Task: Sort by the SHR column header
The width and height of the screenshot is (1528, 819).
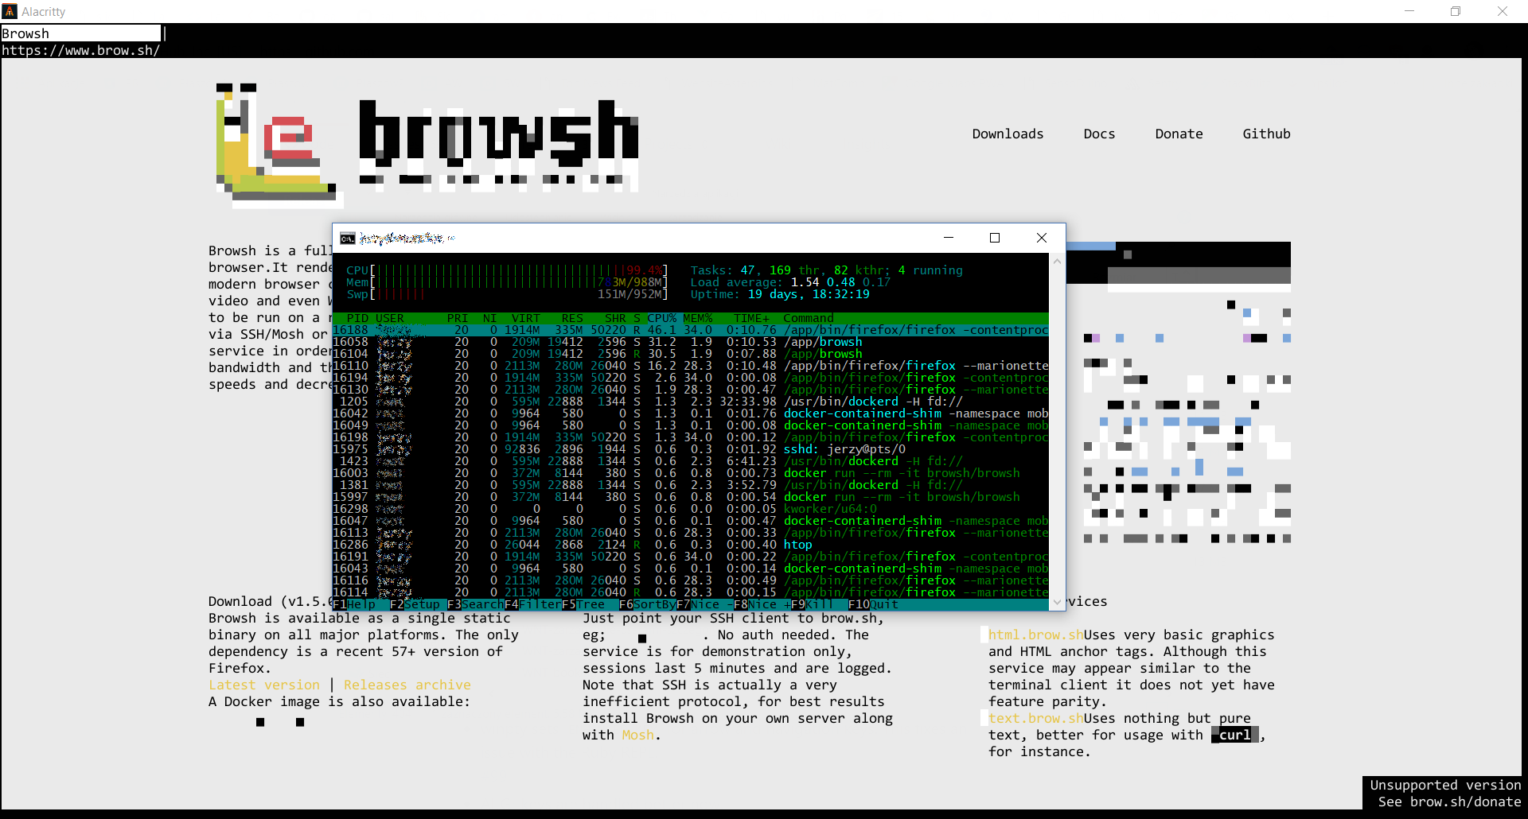Action: [615, 318]
